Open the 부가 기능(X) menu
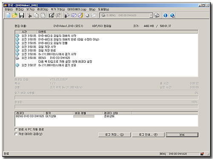Viewport: 213px width, 159px height. (x=58, y=9)
